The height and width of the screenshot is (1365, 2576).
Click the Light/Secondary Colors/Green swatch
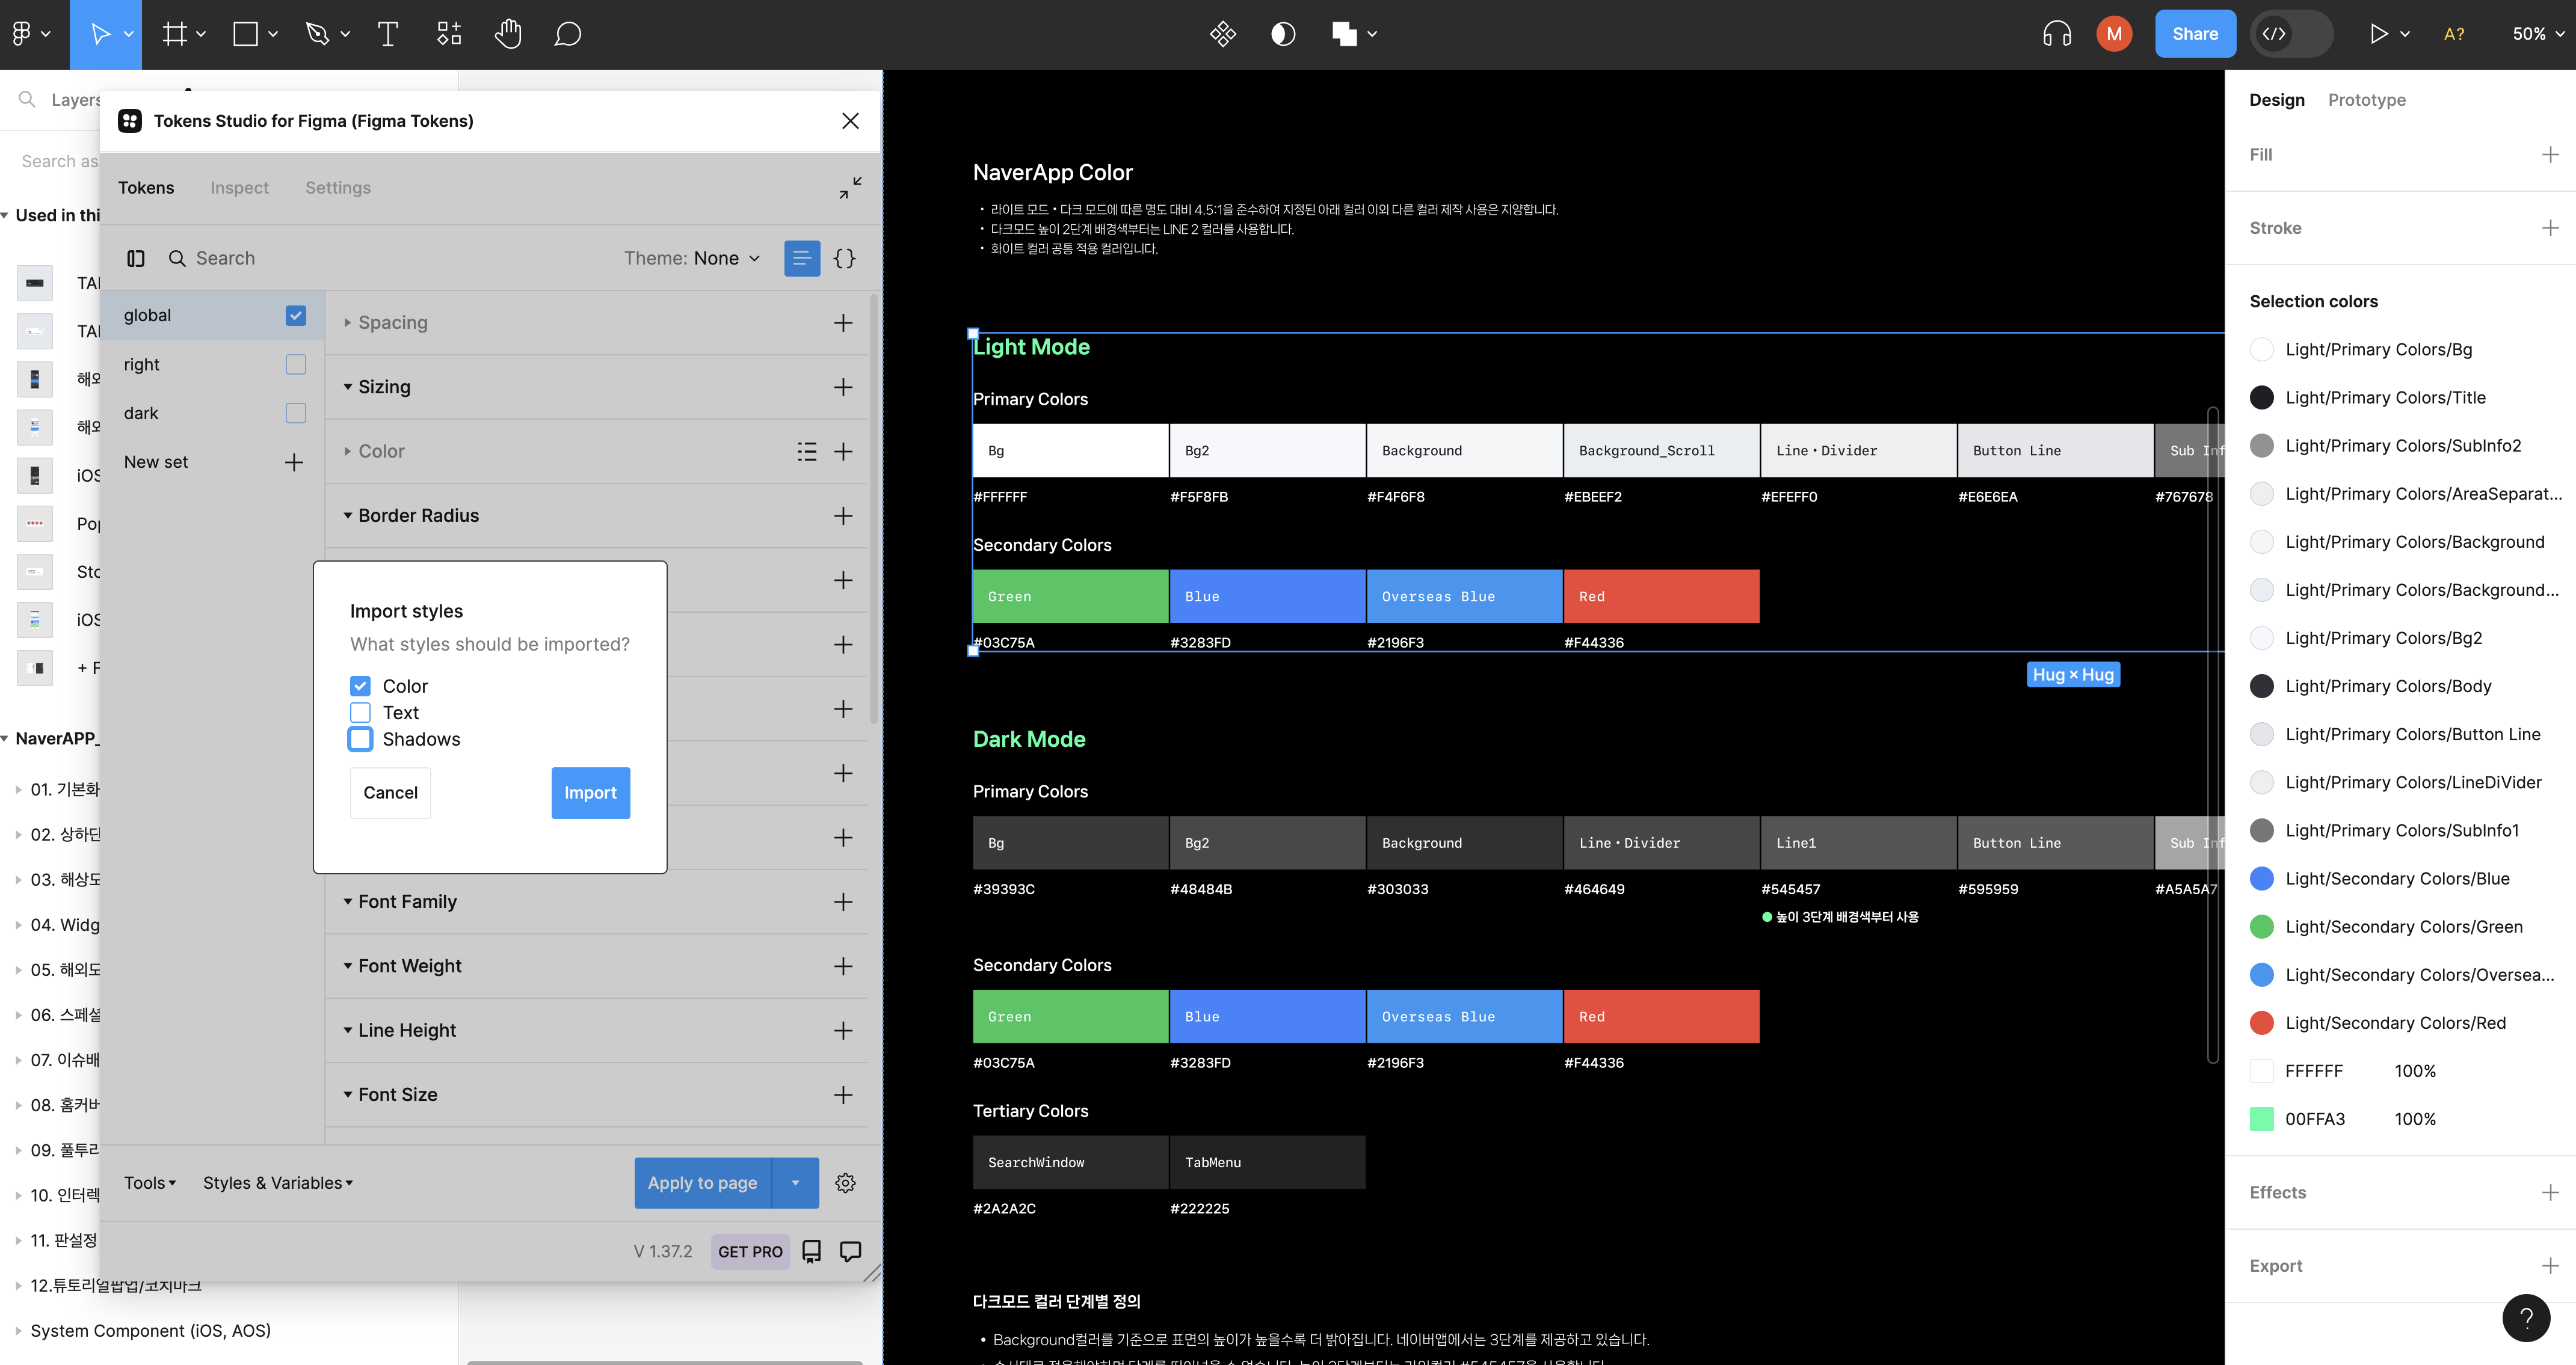2262,927
